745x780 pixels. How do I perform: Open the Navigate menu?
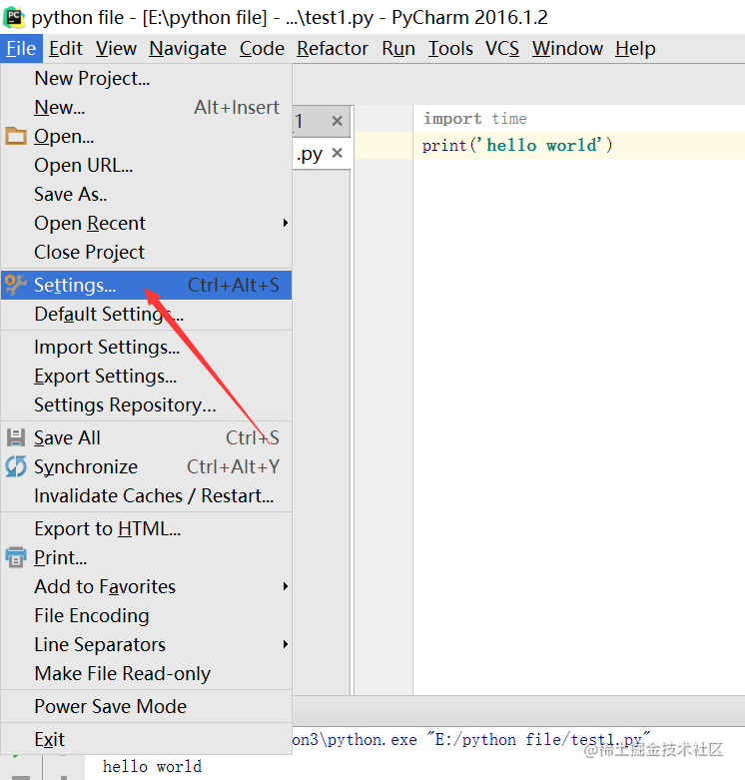pos(188,48)
